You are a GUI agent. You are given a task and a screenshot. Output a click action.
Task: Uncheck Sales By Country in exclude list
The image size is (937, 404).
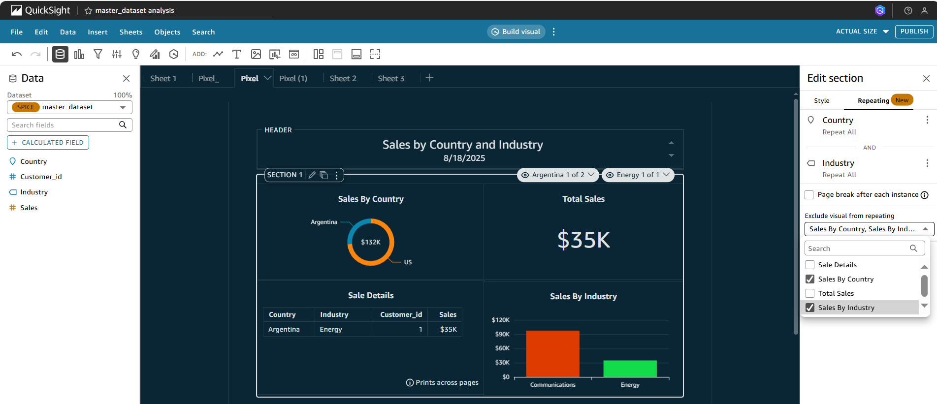pyautogui.click(x=810, y=279)
